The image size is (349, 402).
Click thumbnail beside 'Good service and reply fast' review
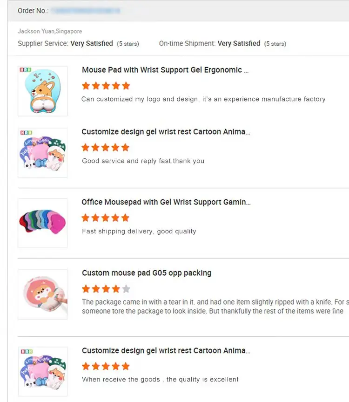tap(42, 153)
